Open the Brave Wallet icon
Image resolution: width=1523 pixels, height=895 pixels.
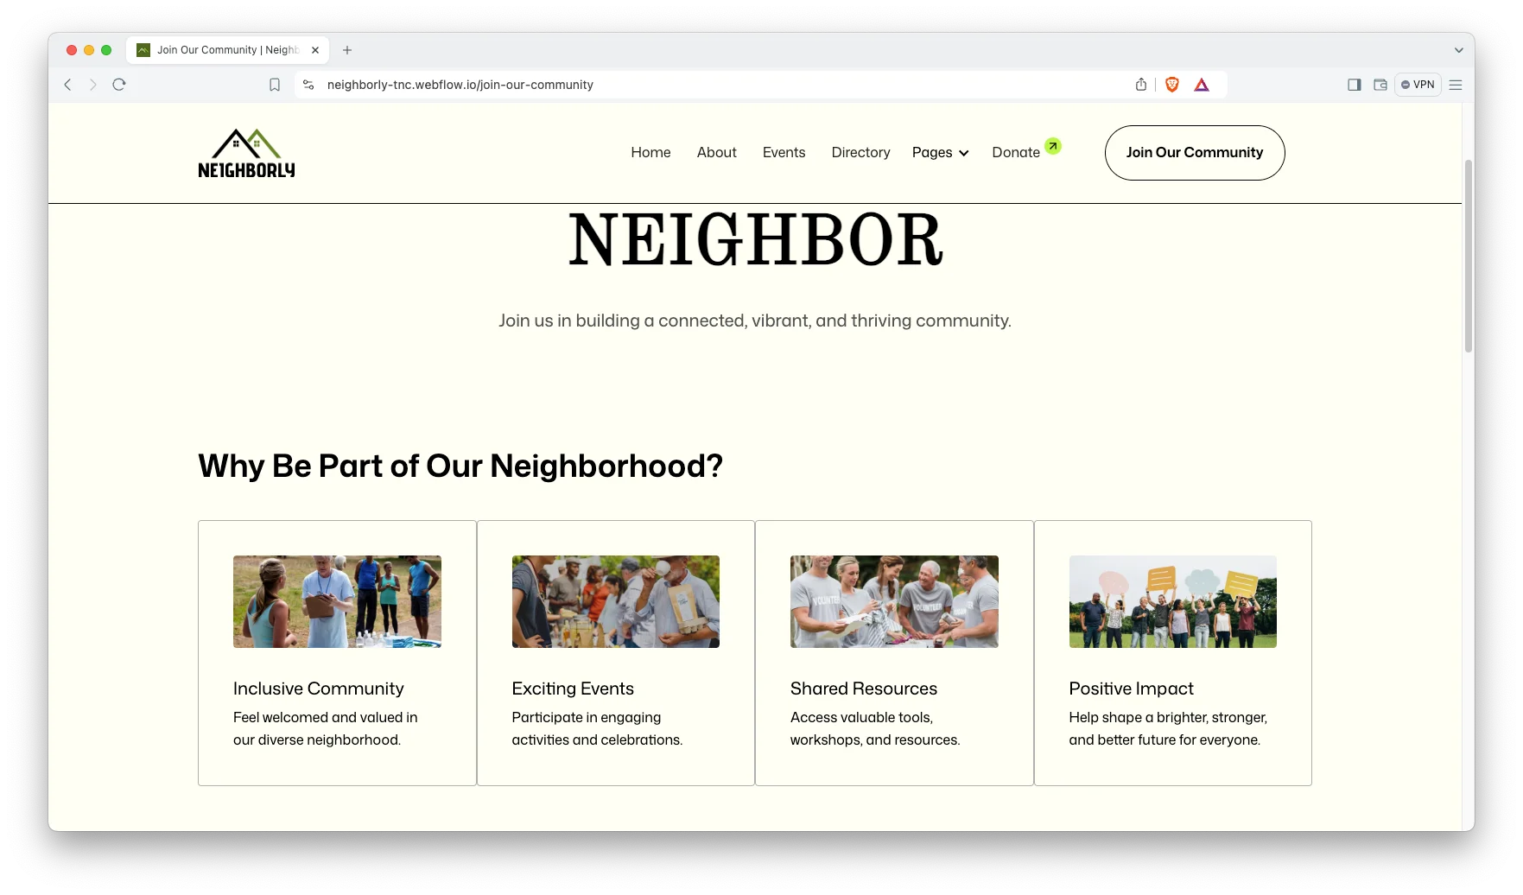point(1380,85)
